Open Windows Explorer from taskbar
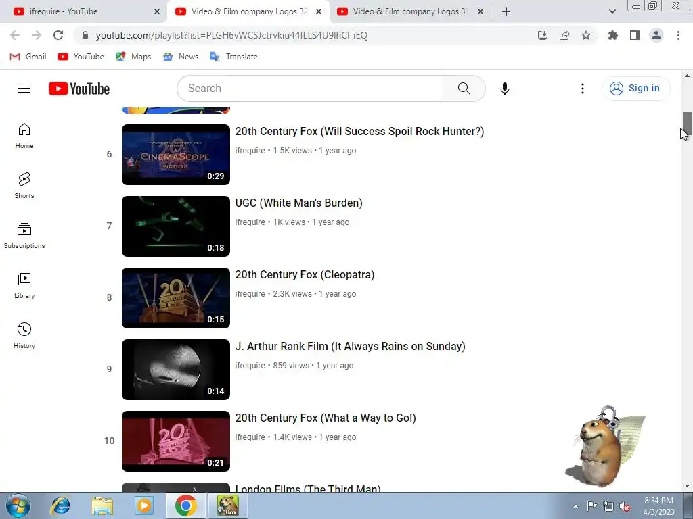 coord(102,505)
